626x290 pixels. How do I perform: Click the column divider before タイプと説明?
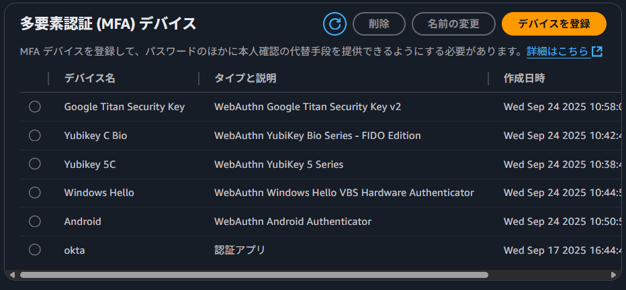[199, 79]
